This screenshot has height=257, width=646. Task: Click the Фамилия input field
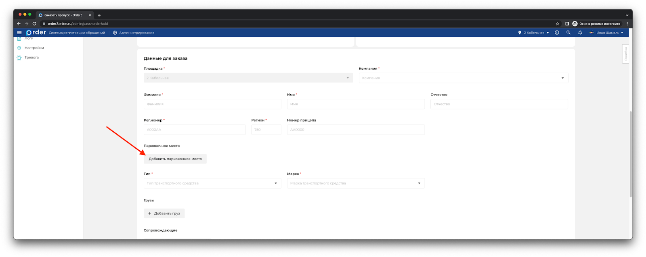point(212,104)
